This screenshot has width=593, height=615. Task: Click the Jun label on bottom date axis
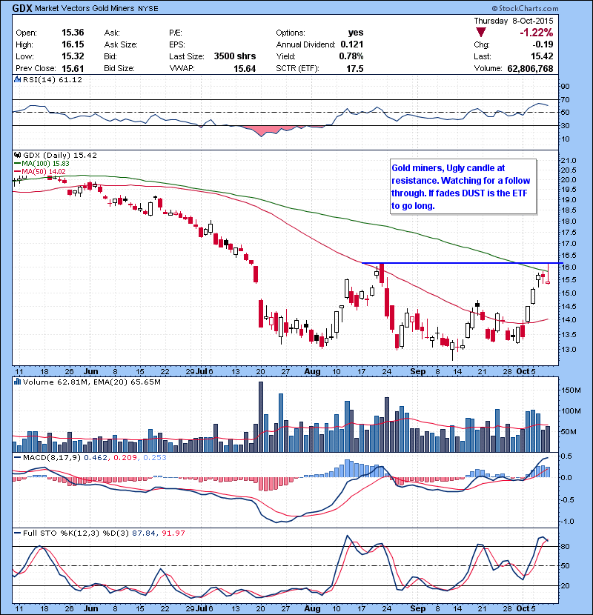tap(90, 608)
